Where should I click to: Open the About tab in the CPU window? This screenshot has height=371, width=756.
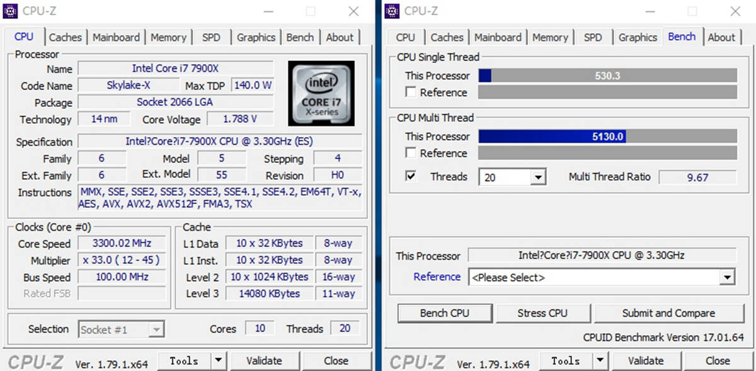340,37
